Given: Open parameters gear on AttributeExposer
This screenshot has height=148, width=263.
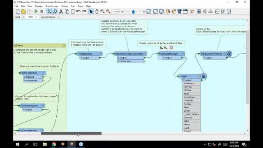Looking at the screenshot, I should (x=43, y=106).
